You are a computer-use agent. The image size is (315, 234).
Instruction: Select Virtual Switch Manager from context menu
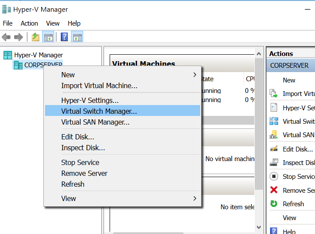coord(99,111)
